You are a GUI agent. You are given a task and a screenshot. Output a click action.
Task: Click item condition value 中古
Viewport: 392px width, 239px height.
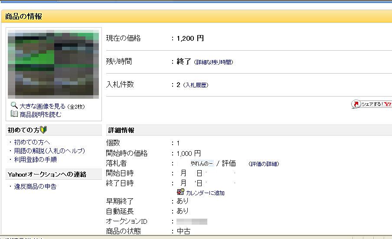pyautogui.click(x=183, y=231)
